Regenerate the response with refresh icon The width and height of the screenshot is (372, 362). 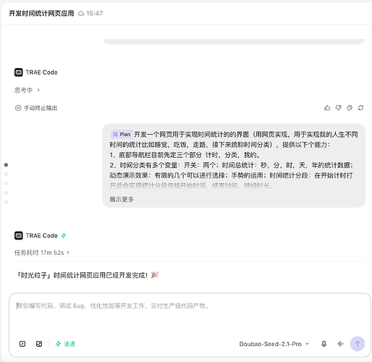click(x=360, y=108)
